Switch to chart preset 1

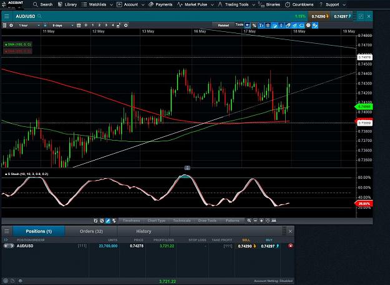click(93, 25)
